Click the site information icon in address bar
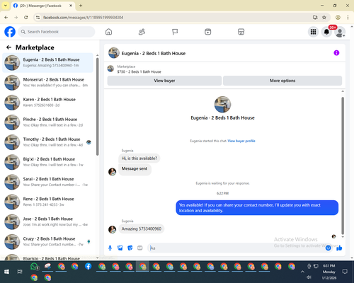Screen dimensions: 354x283 tap(38, 18)
